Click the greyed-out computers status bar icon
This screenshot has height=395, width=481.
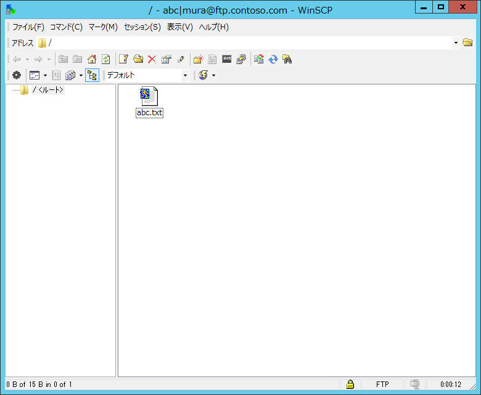(414, 385)
